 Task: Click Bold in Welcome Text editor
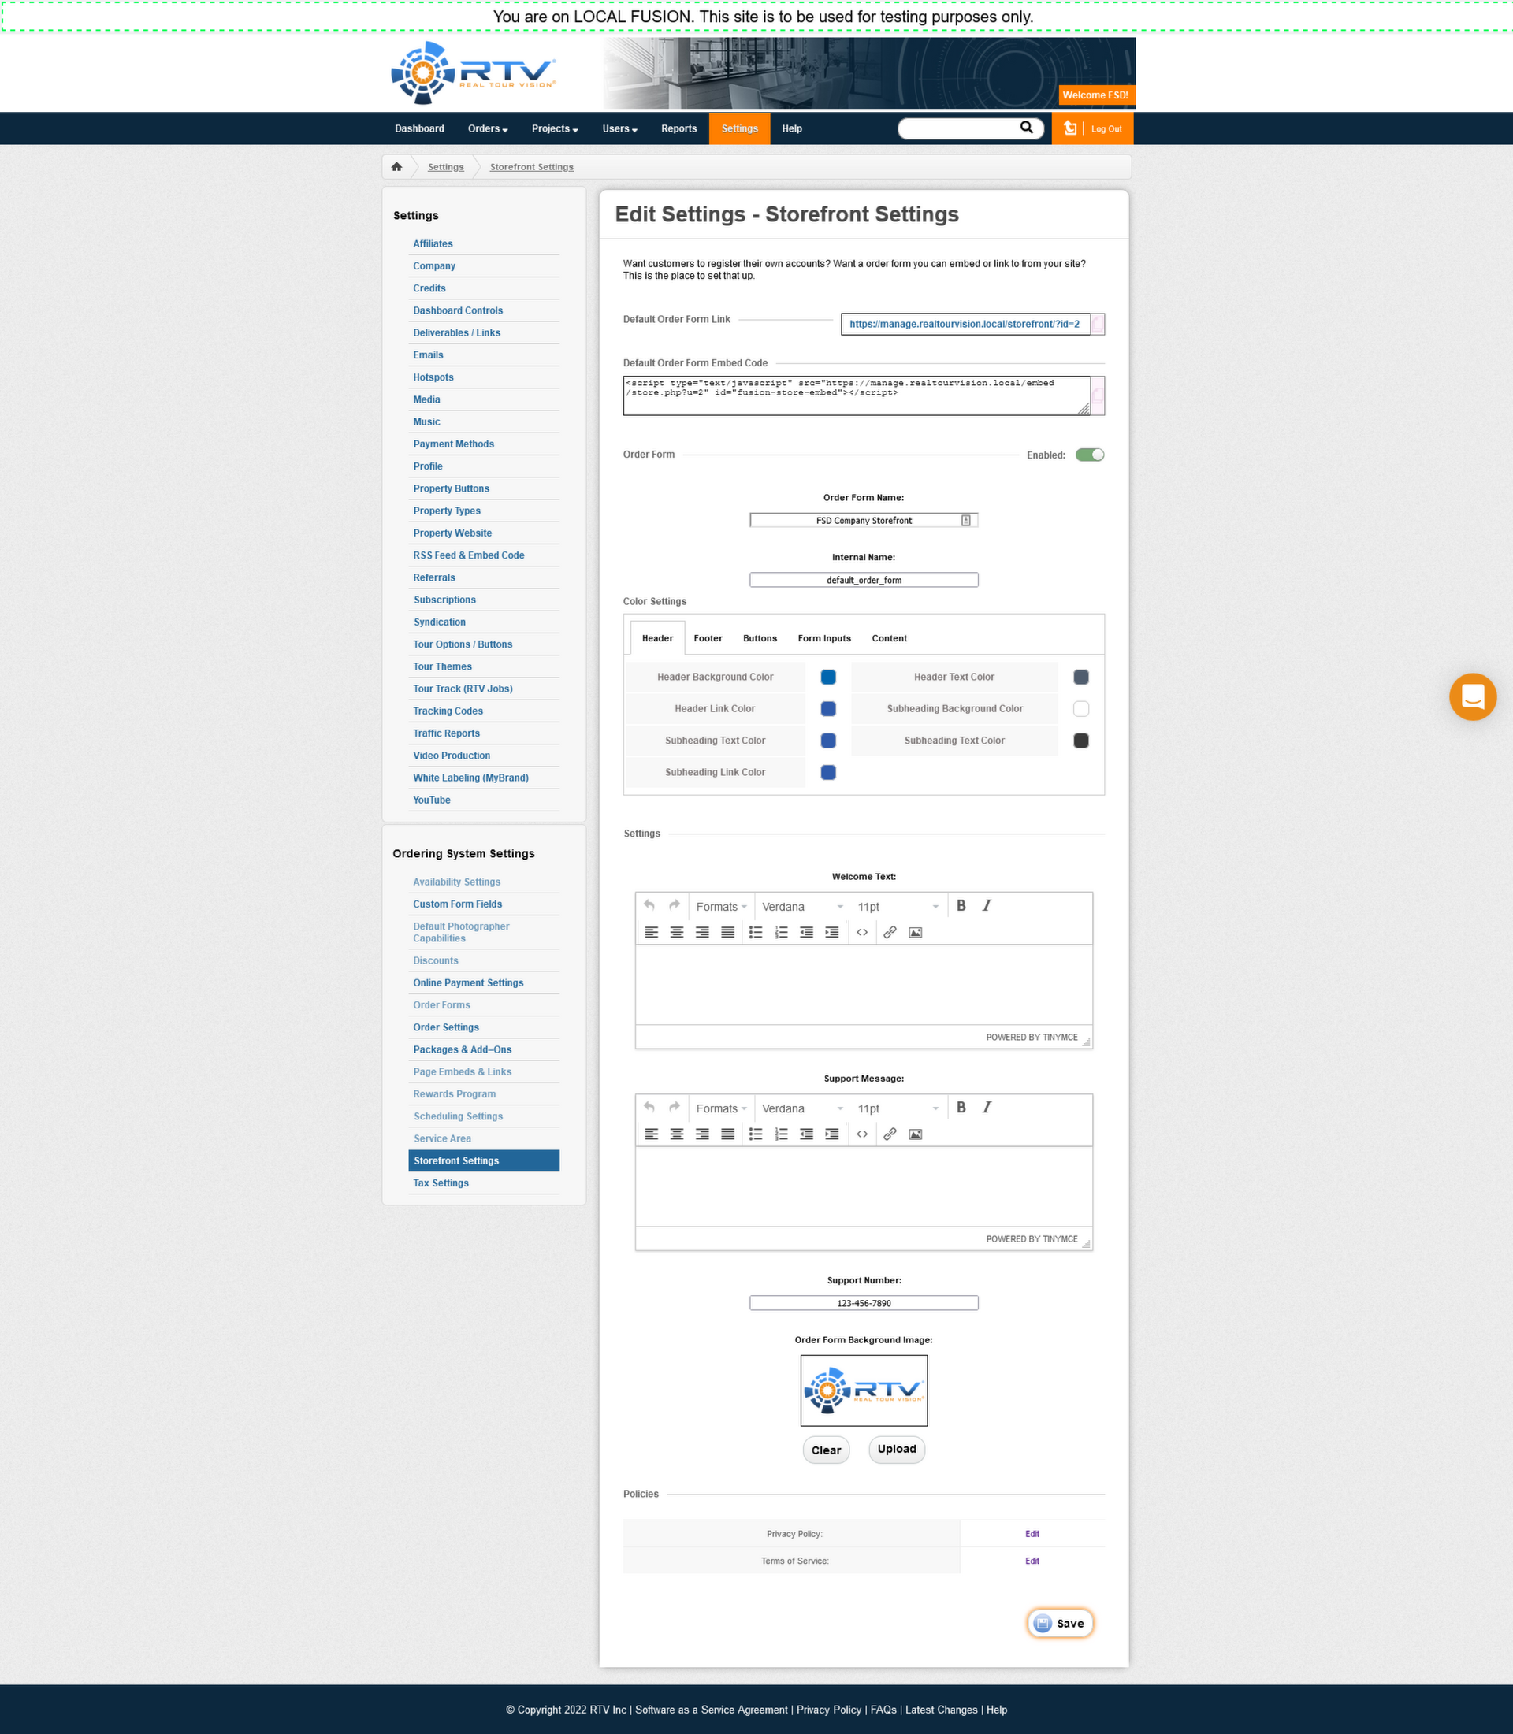tap(961, 906)
